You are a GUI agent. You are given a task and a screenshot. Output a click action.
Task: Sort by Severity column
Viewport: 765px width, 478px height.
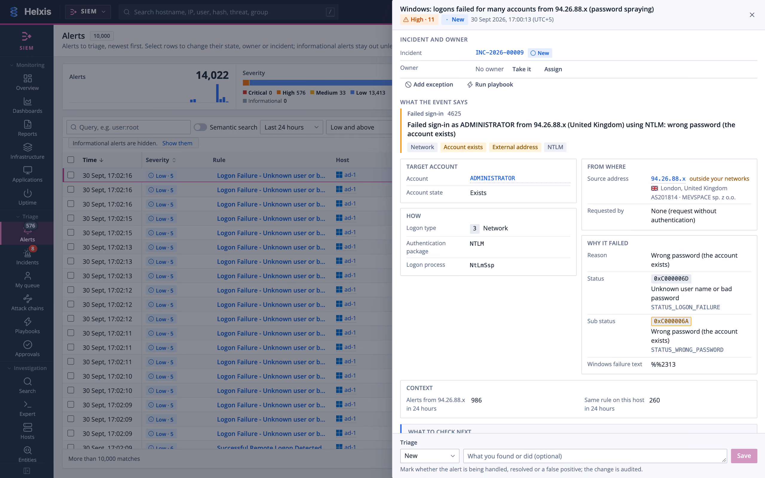pos(160,160)
